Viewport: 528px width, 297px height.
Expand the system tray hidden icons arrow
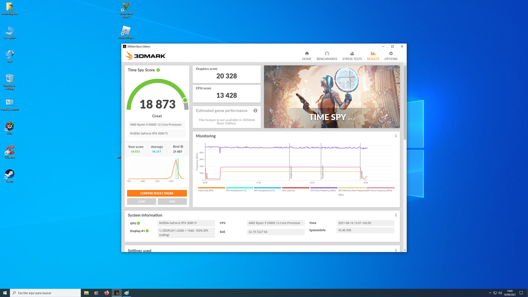click(490, 293)
